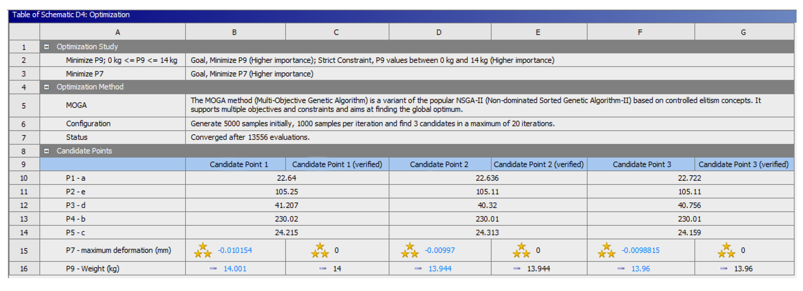Click star rating icon for Candidate Point 1 deformation

point(203,250)
